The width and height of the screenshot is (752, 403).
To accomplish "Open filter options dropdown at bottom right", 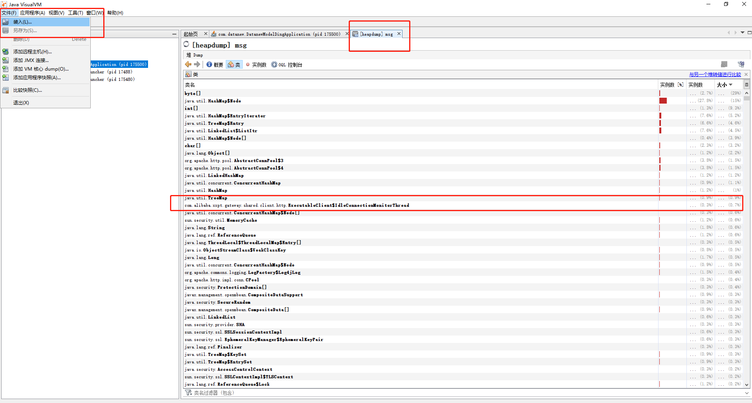I will point(746,393).
